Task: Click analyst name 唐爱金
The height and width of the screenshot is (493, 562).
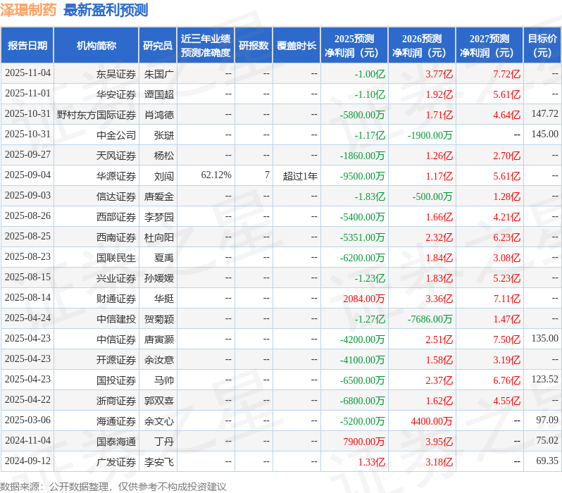Action: point(159,196)
